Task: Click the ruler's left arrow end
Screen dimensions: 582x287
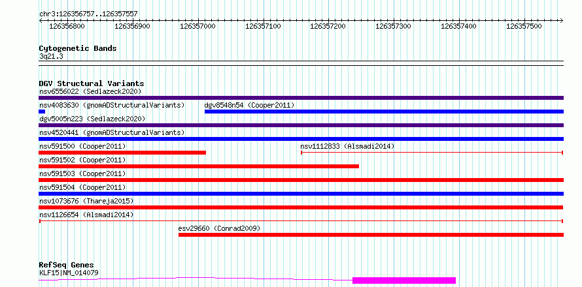Action: click(x=41, y=20)
